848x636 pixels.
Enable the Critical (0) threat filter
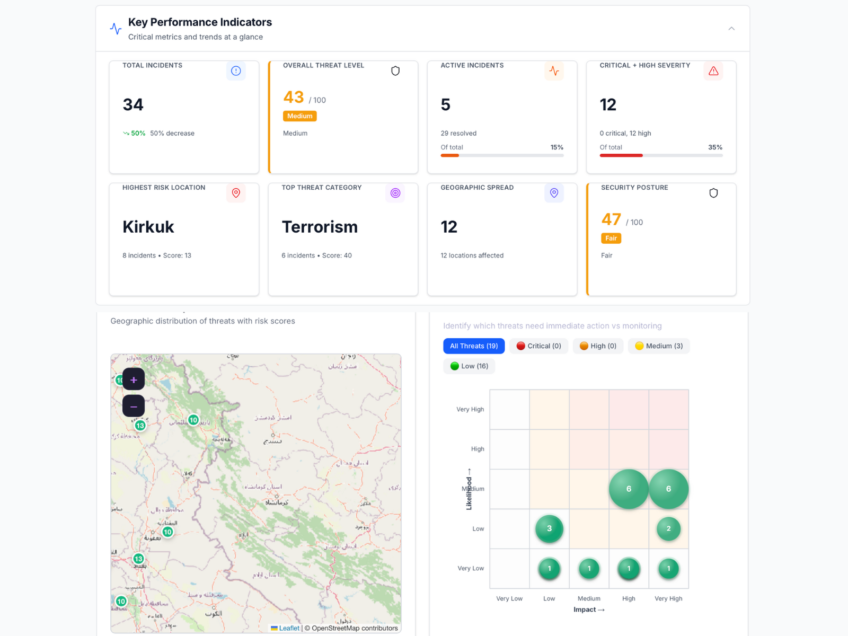tap(538, 346)
